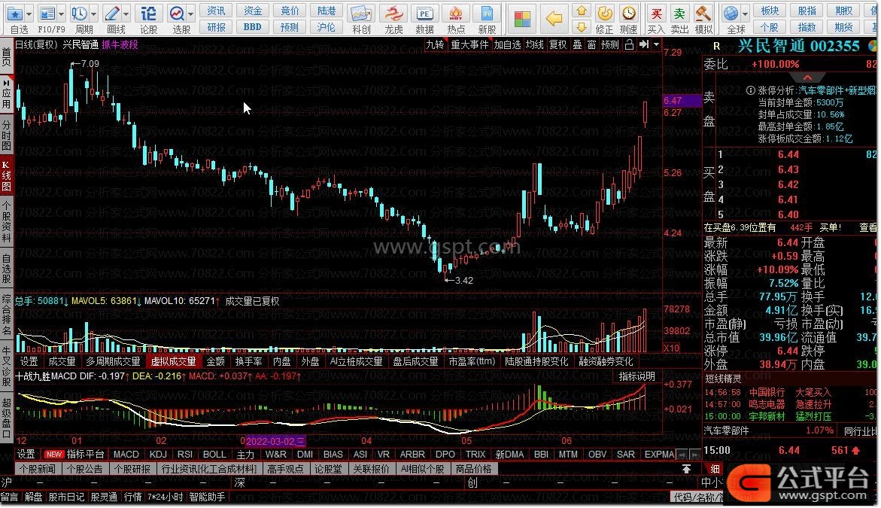Image resolution: width=881 pixels, height=508 pixels.
Task: Click the 沪伦 button
Action: pyautogui.click(x=327, y=27)
